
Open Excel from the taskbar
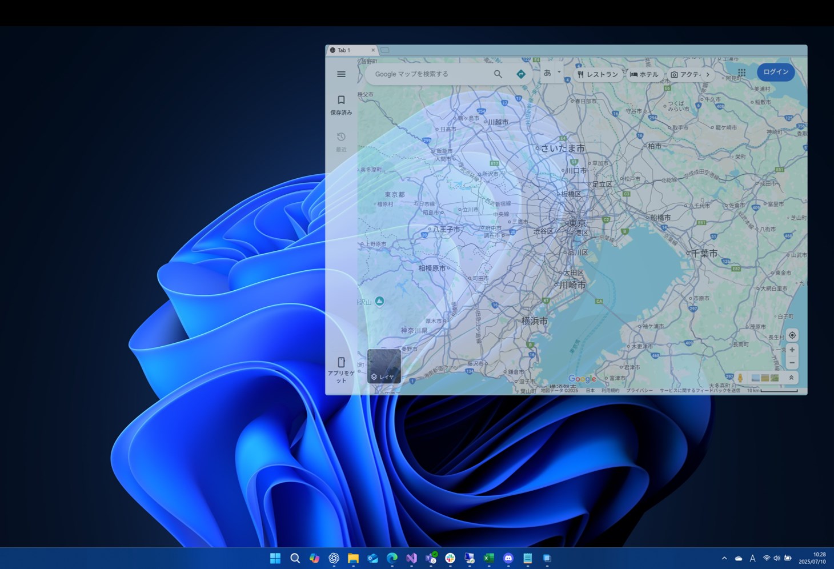[489, 558]
